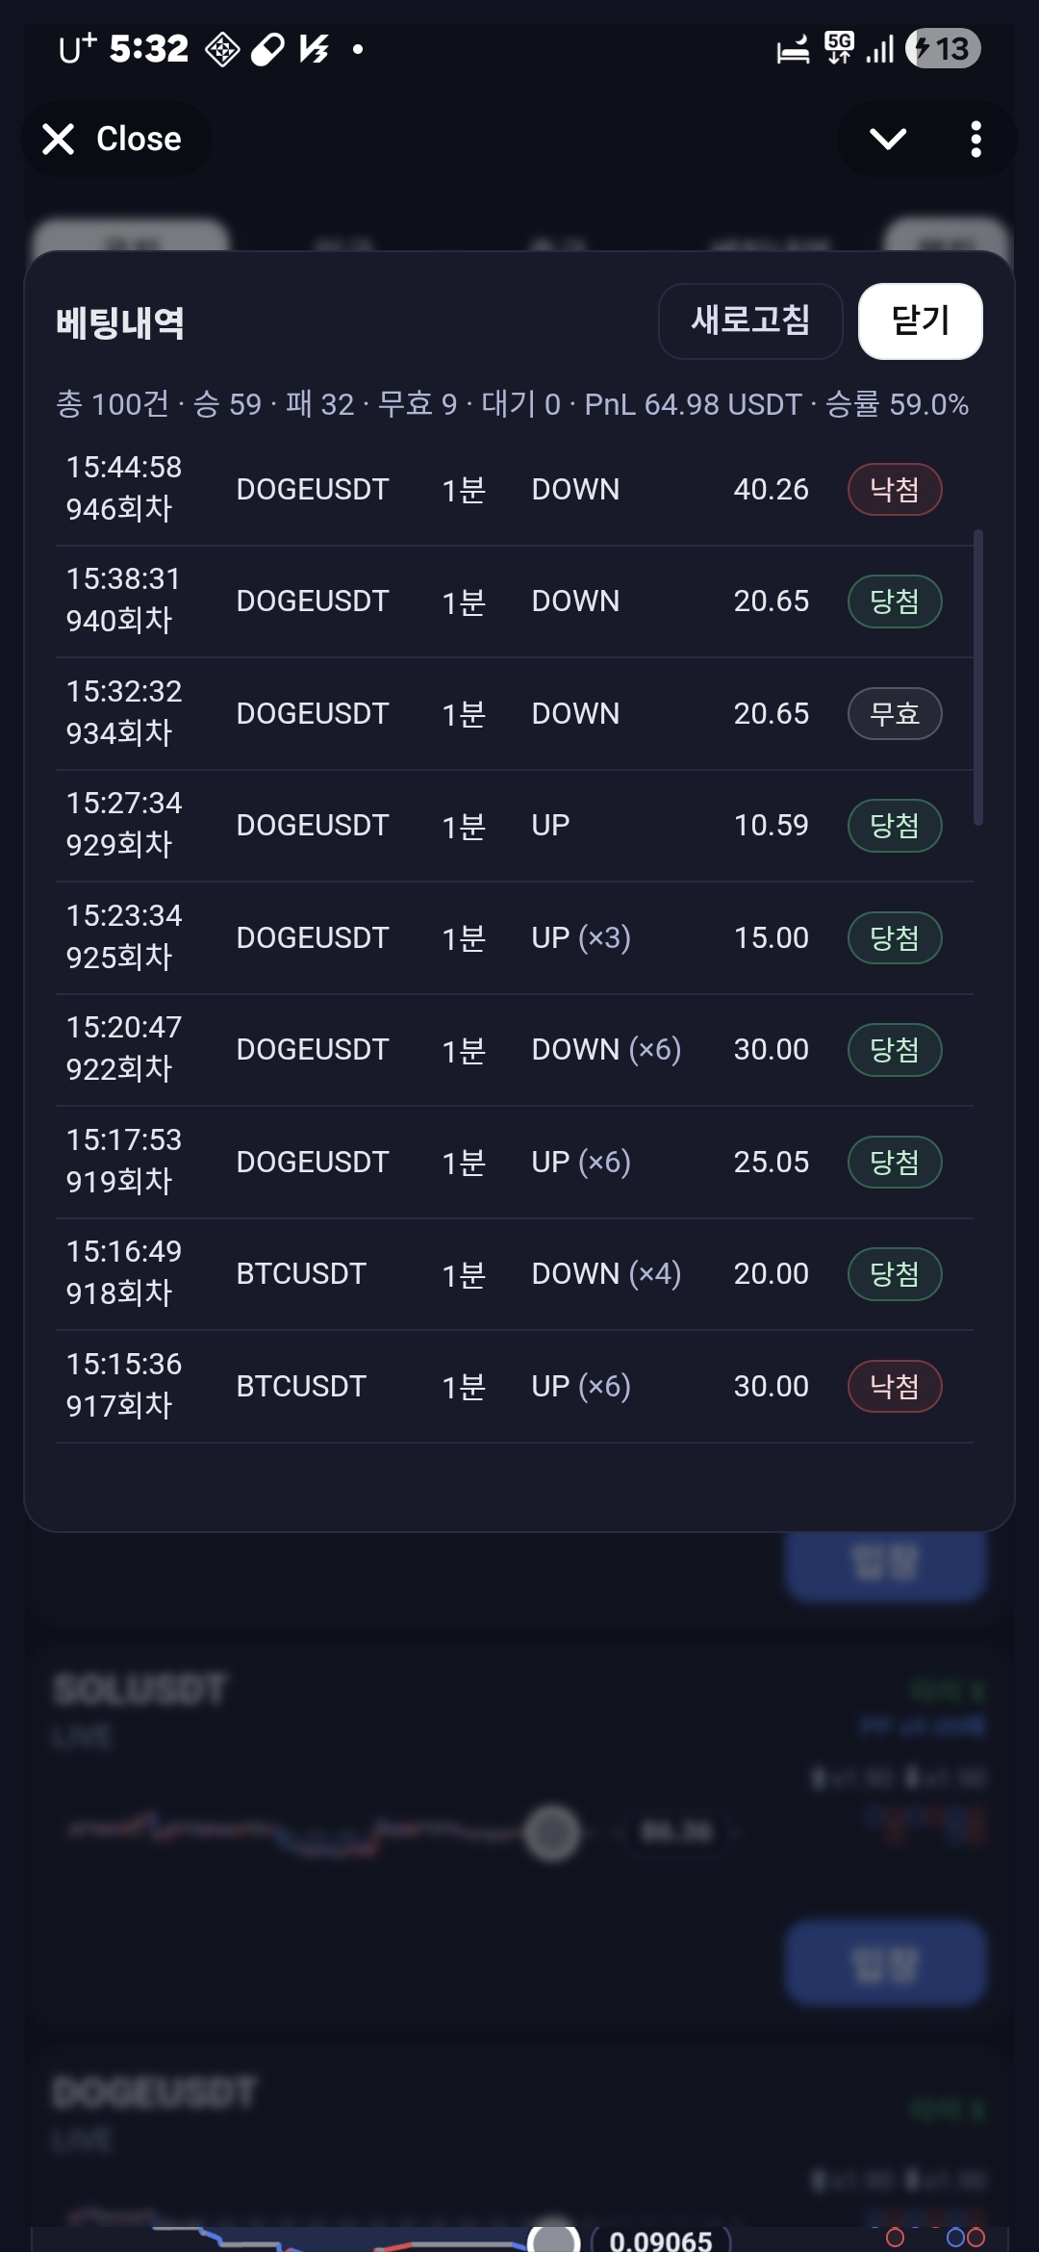Screen dimensions: 1039x2252
Task: Click the 무효 badge on round 934
Action: pos(894,714)
